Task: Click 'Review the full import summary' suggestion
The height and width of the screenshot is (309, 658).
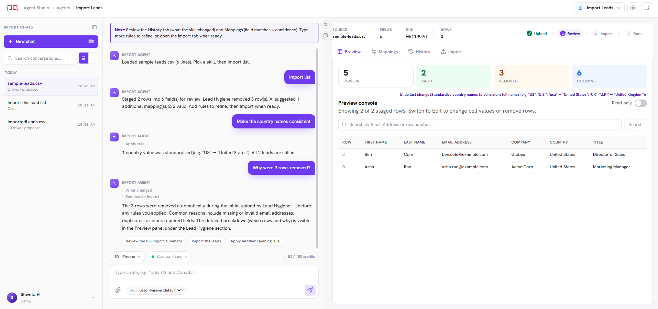Action: [x=154, y=241]
